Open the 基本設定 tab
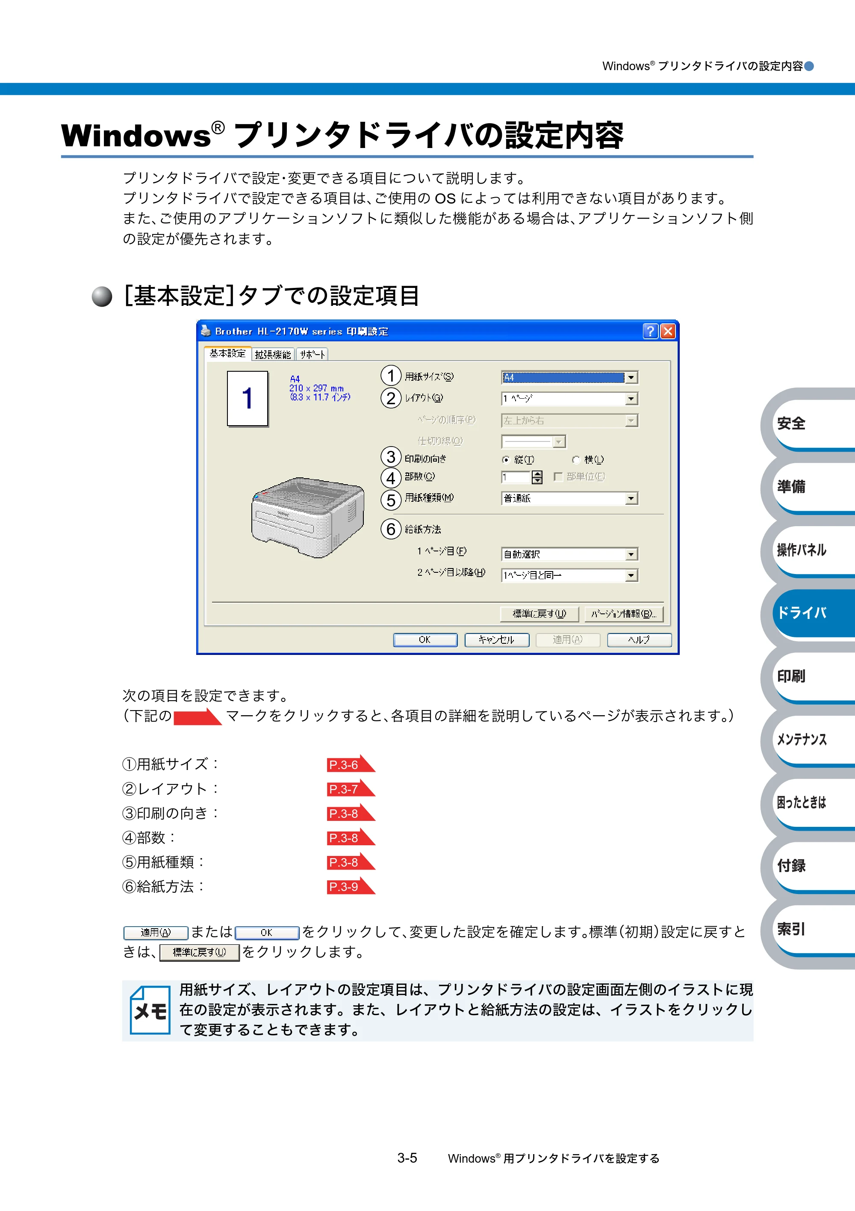Image resolution: width=855 pixels, height=1211 pixels. click(x=228, y=353)
